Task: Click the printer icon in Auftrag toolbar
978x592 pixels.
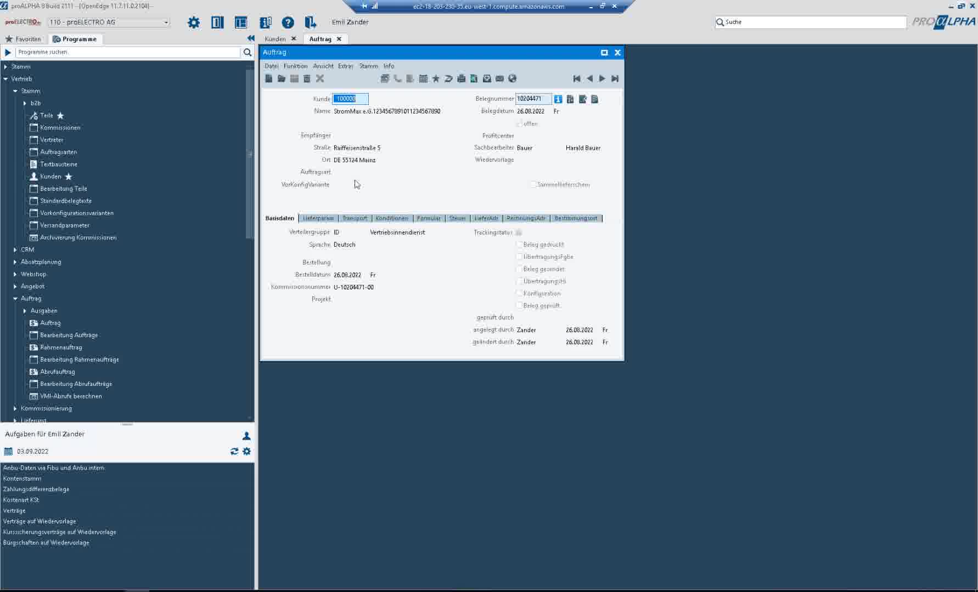Action: click(461, 78)
